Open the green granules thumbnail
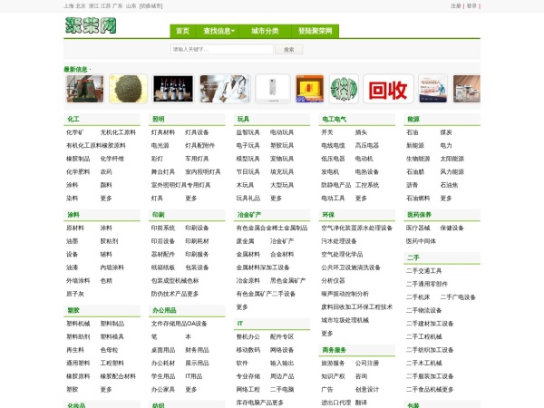 128,89
